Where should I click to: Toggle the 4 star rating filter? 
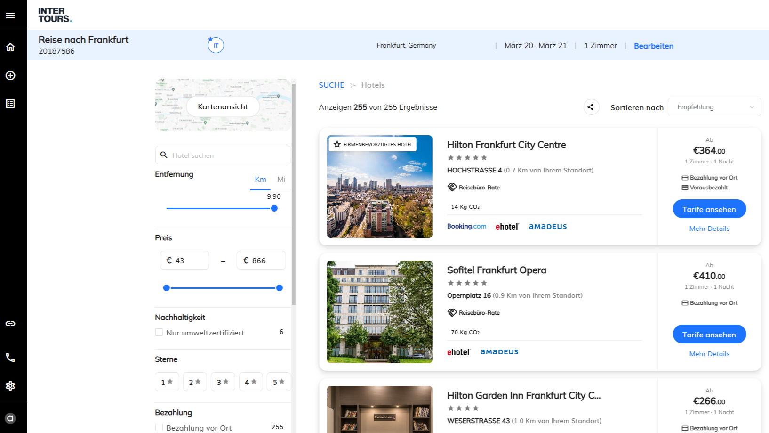[250, 382]
